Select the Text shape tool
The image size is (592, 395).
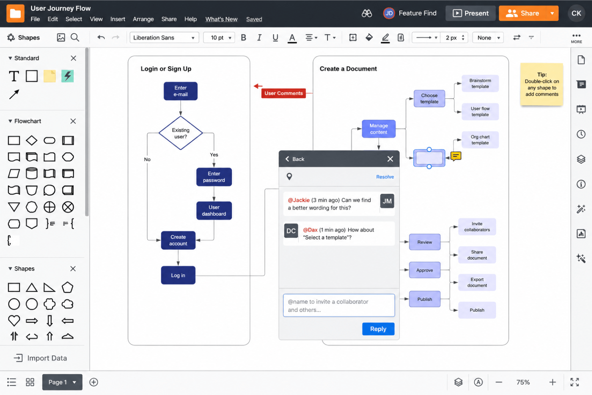tap(14, 76)
